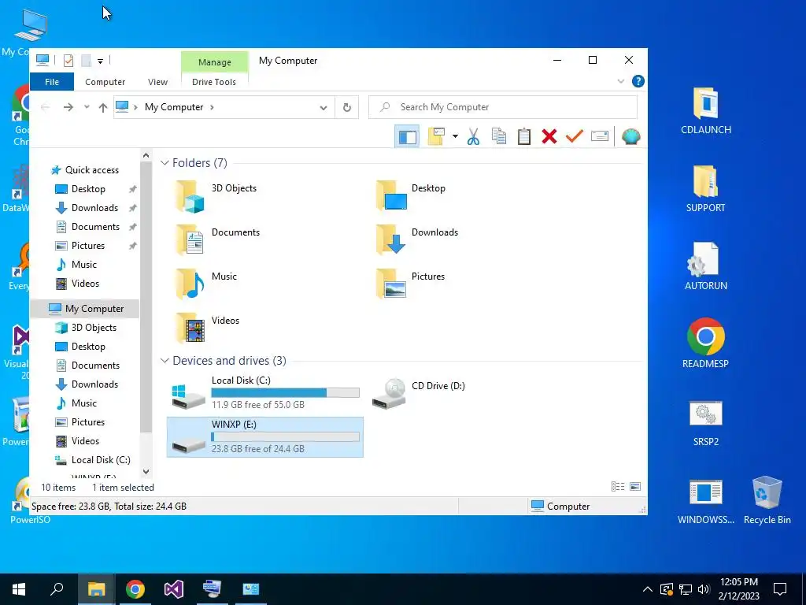Open the Computer ribbon tab

pyautogui.click(x=105, y=82)
